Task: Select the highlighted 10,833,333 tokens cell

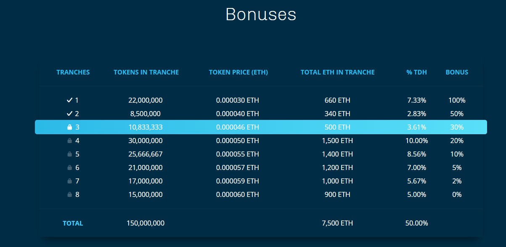Action: (146, 127)
